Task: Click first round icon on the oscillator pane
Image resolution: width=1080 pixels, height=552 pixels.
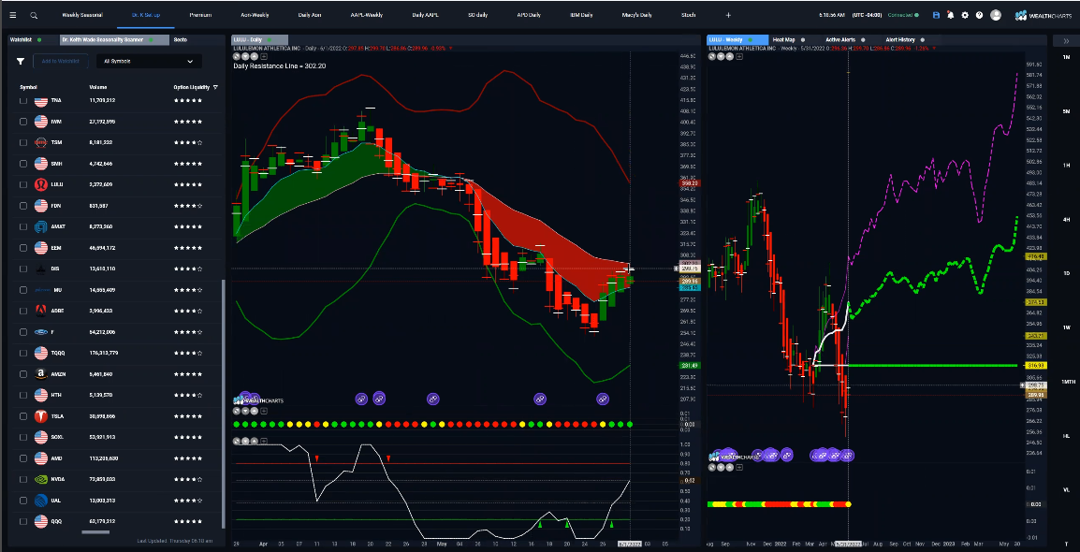Action: click(238, 441)
